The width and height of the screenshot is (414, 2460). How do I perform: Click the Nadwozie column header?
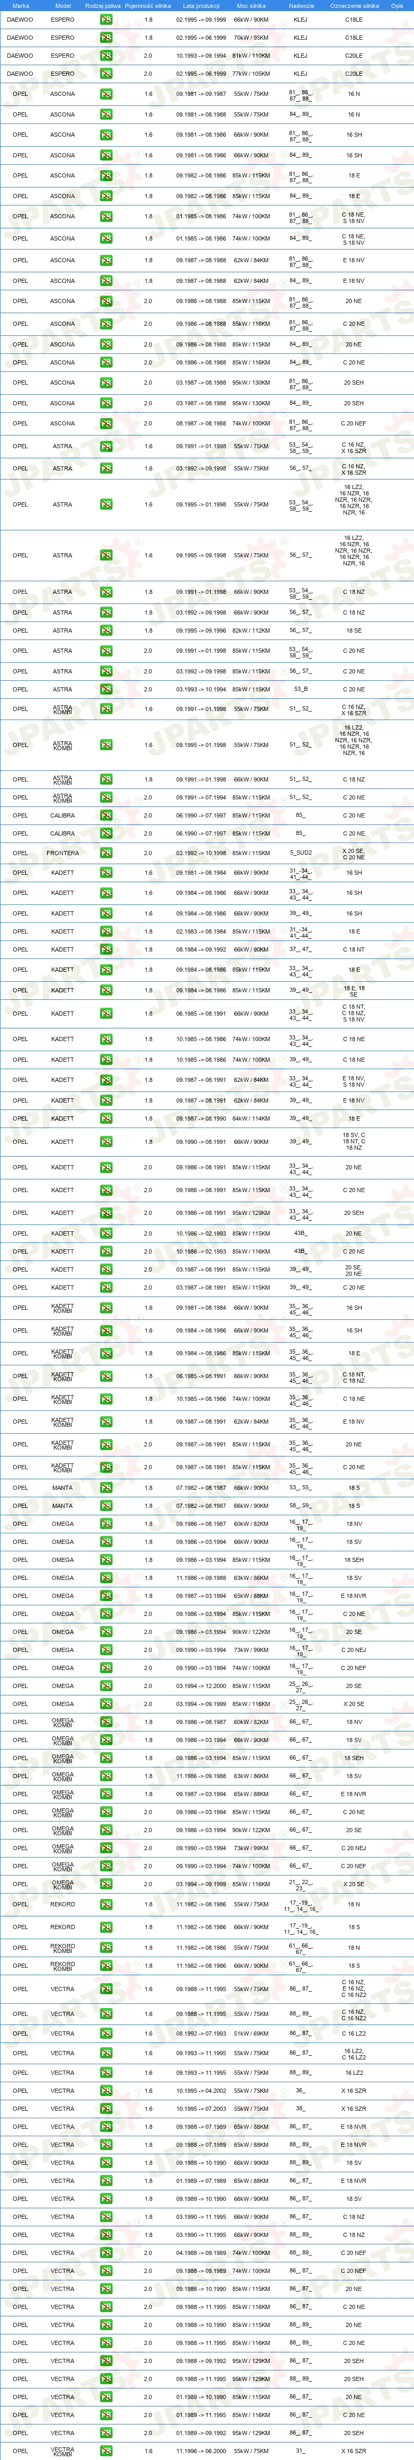(x=301, y=6)
